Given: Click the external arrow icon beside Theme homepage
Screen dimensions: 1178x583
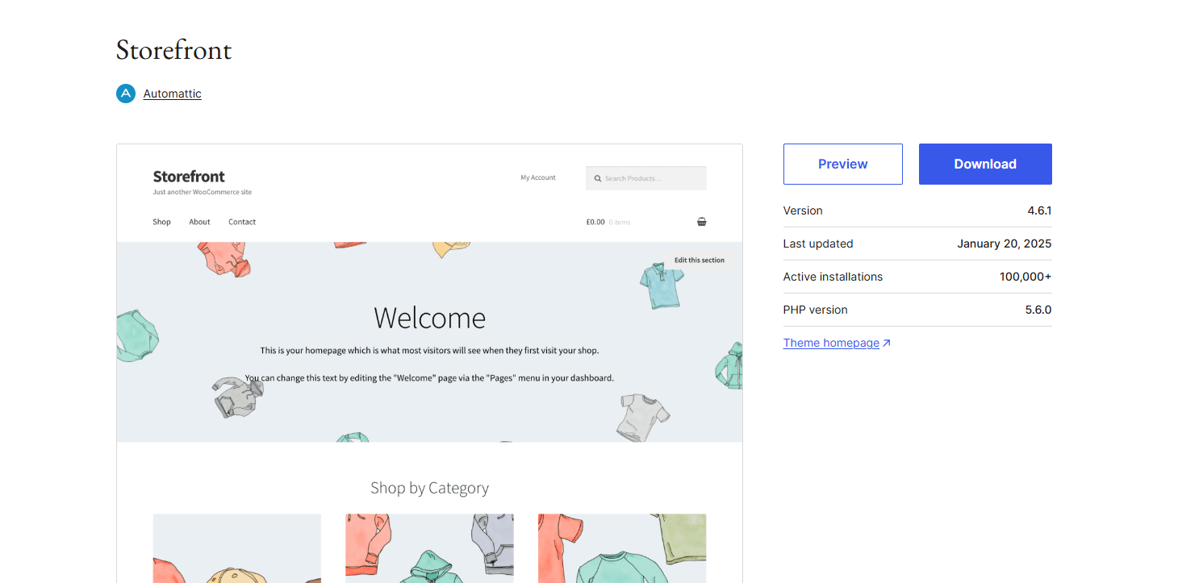Looking at the screenshot, I should (x=887, y=344).
